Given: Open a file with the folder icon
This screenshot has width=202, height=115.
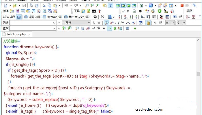Looking at the screenshot, I should pos(15,5).
